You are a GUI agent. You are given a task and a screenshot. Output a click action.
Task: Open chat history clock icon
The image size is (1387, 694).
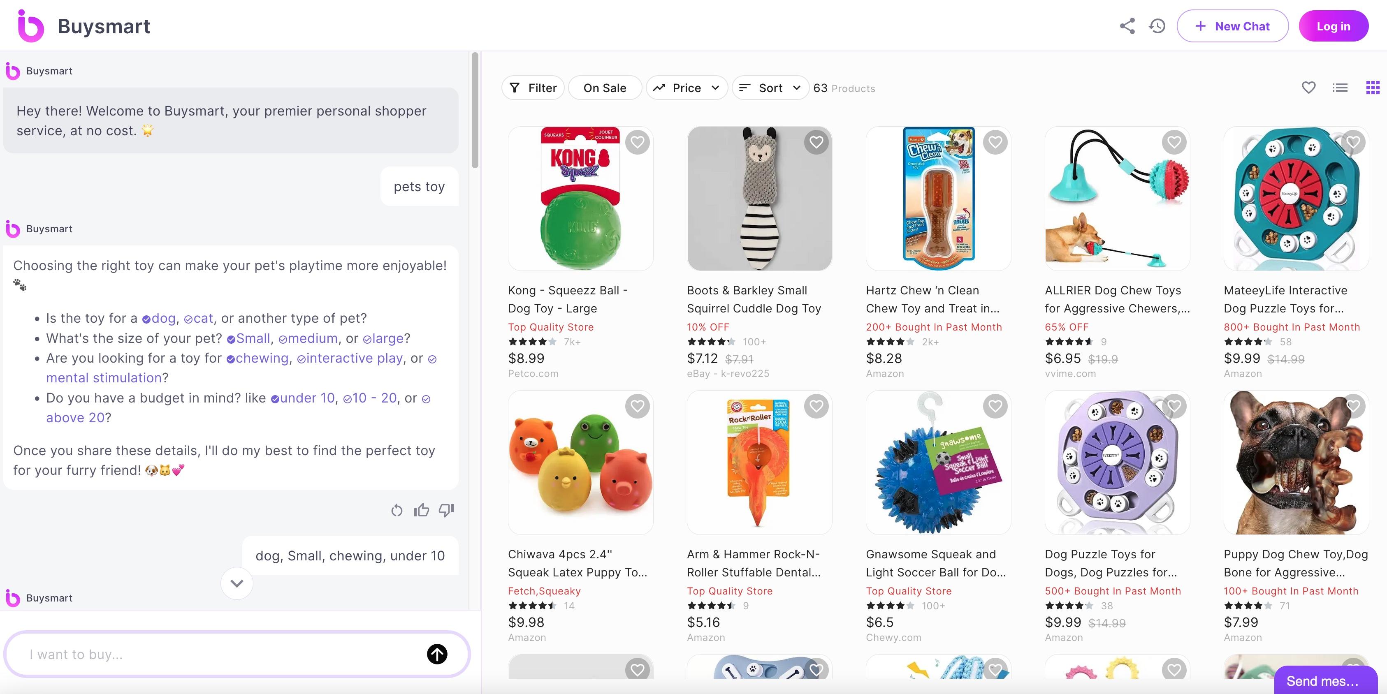point(1157,26)
